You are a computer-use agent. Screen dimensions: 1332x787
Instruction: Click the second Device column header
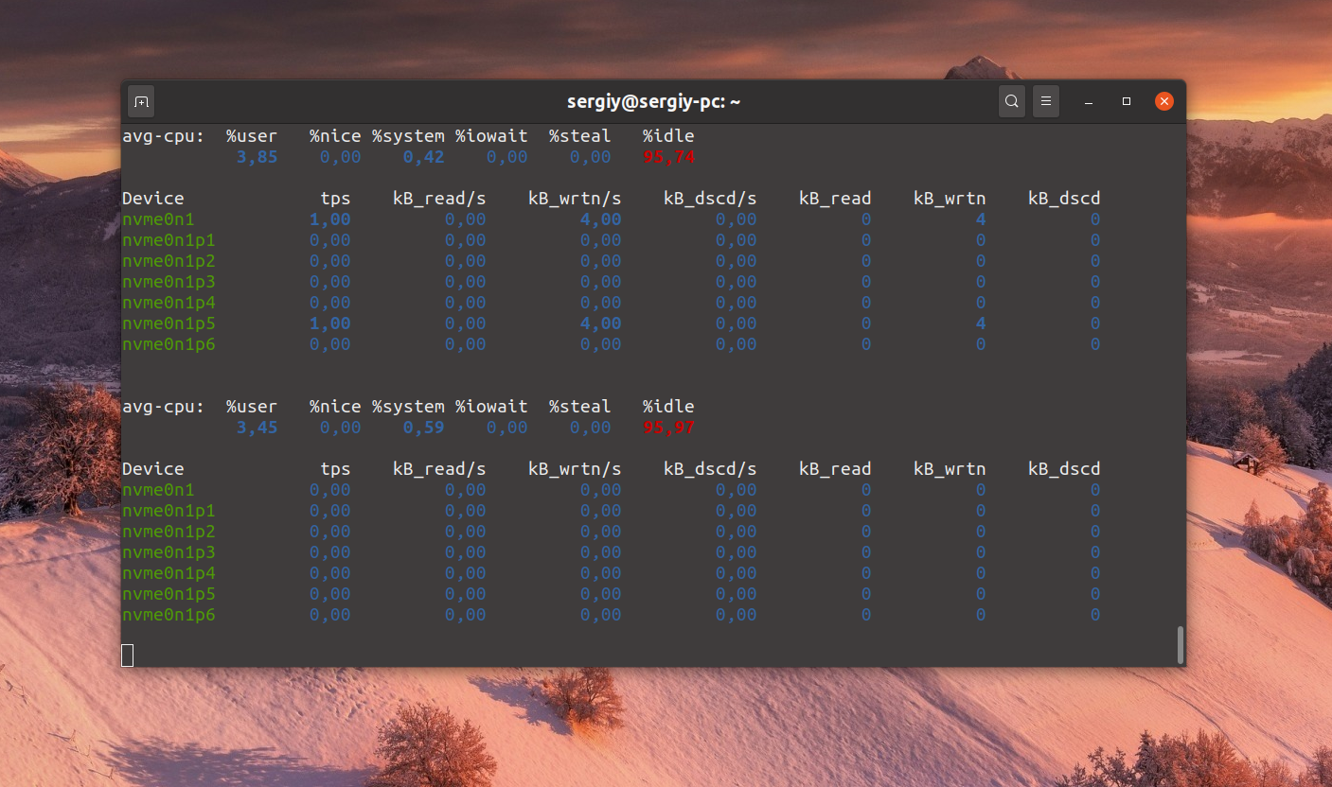(152, 469)
